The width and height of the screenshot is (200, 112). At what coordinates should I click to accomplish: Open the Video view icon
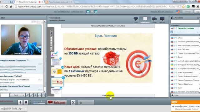click(154, 20)
